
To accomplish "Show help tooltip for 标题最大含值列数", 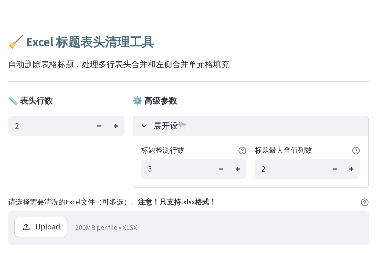I will (356, 151).
